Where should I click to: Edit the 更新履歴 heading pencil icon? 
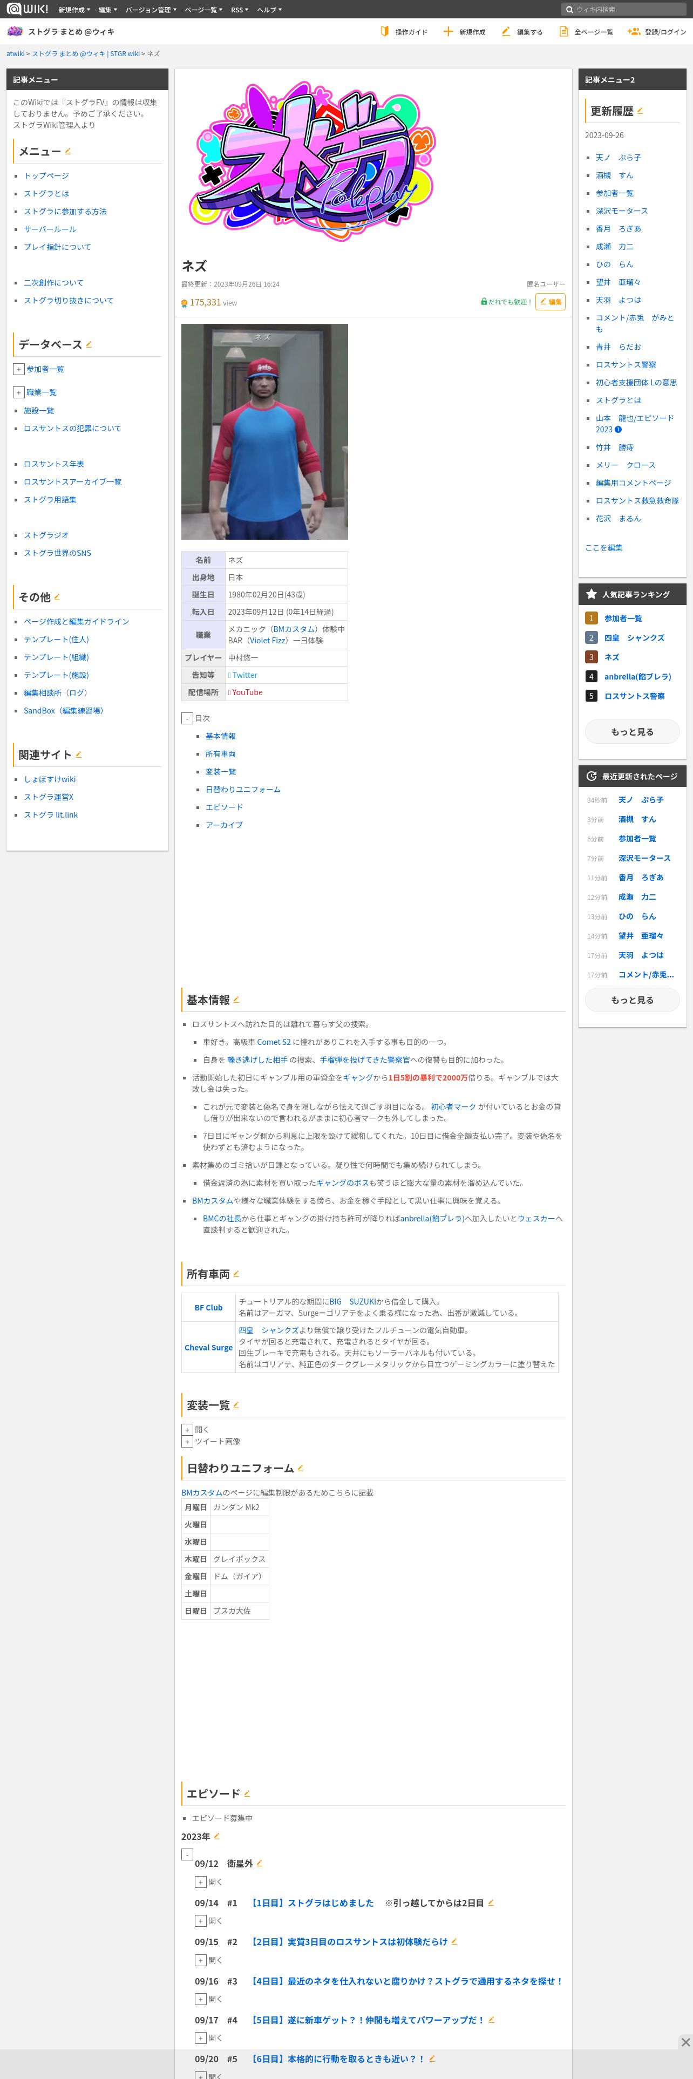click(640, 111)
